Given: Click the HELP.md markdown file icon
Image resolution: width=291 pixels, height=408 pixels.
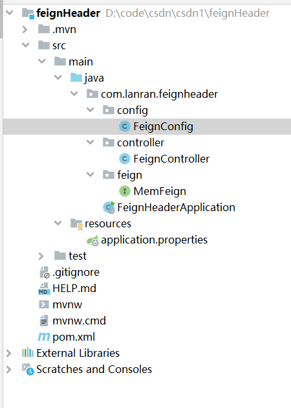Looking at the screenshot, I should click(44, 289).
